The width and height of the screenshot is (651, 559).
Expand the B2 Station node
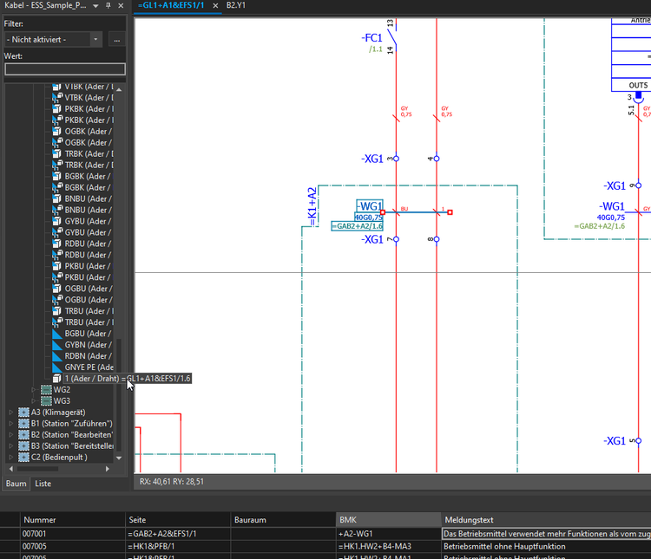pyautogui.click(x=11, y=435)
